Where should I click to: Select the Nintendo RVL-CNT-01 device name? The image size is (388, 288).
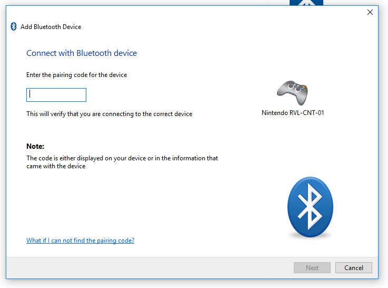(293, 113)
